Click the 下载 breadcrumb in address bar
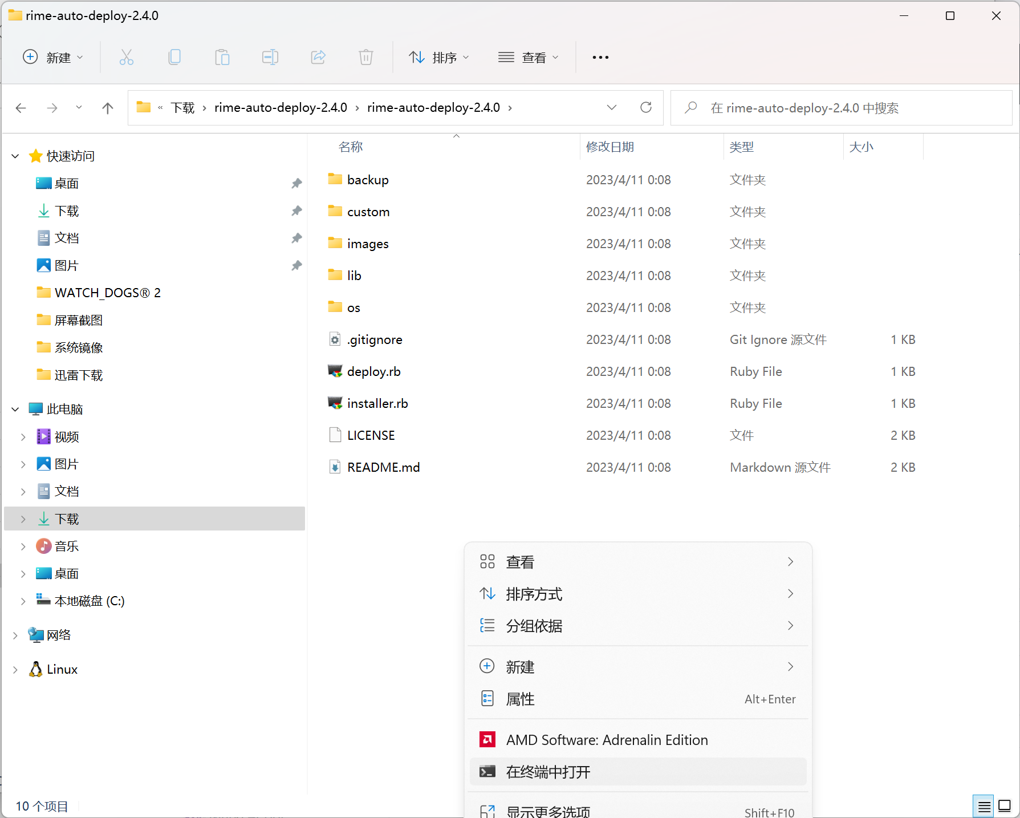This screenshot has height=818, width=1020. click(182, 108)
